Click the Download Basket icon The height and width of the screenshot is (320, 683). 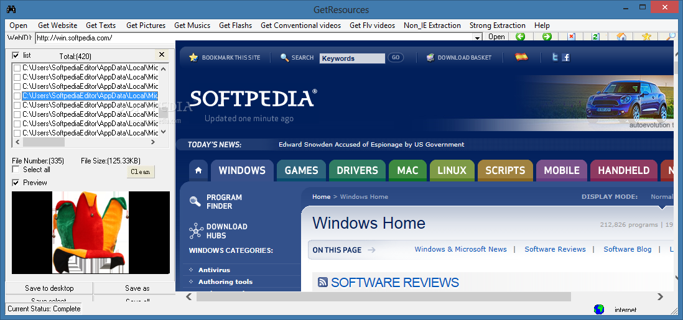(430, 57)
